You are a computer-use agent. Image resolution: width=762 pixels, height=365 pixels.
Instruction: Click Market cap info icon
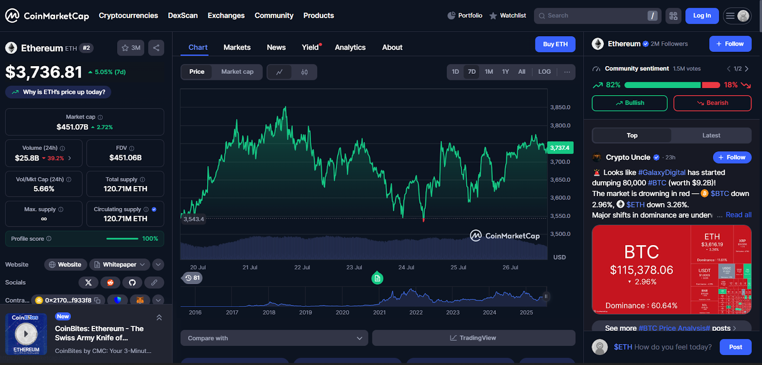(x=100, y=117)
